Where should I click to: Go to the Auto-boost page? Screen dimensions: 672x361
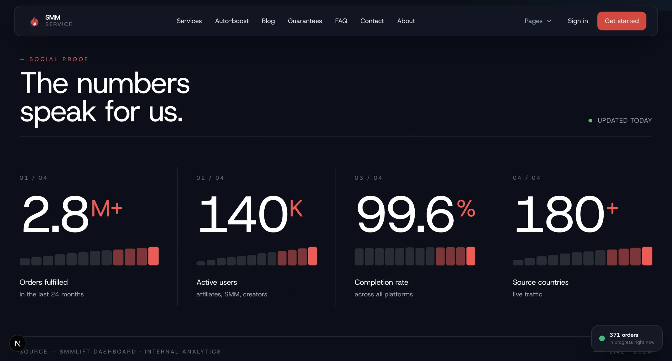(232, 21)
